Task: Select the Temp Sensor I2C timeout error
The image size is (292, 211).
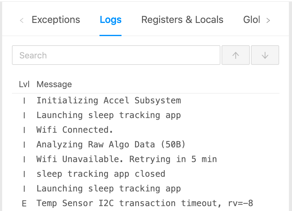Action: pos(144,203)
